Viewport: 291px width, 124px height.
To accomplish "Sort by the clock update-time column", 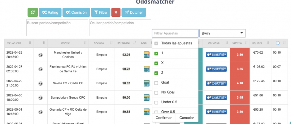I will tap(280, 43).
